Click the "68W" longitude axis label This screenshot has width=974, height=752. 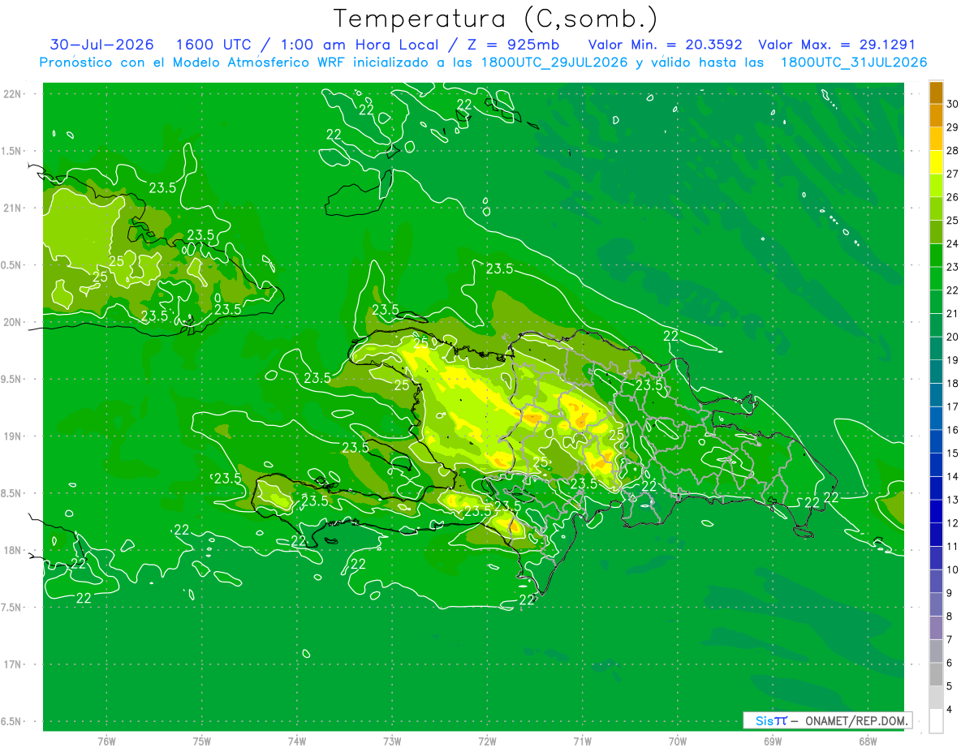click(x=867, y=741)
